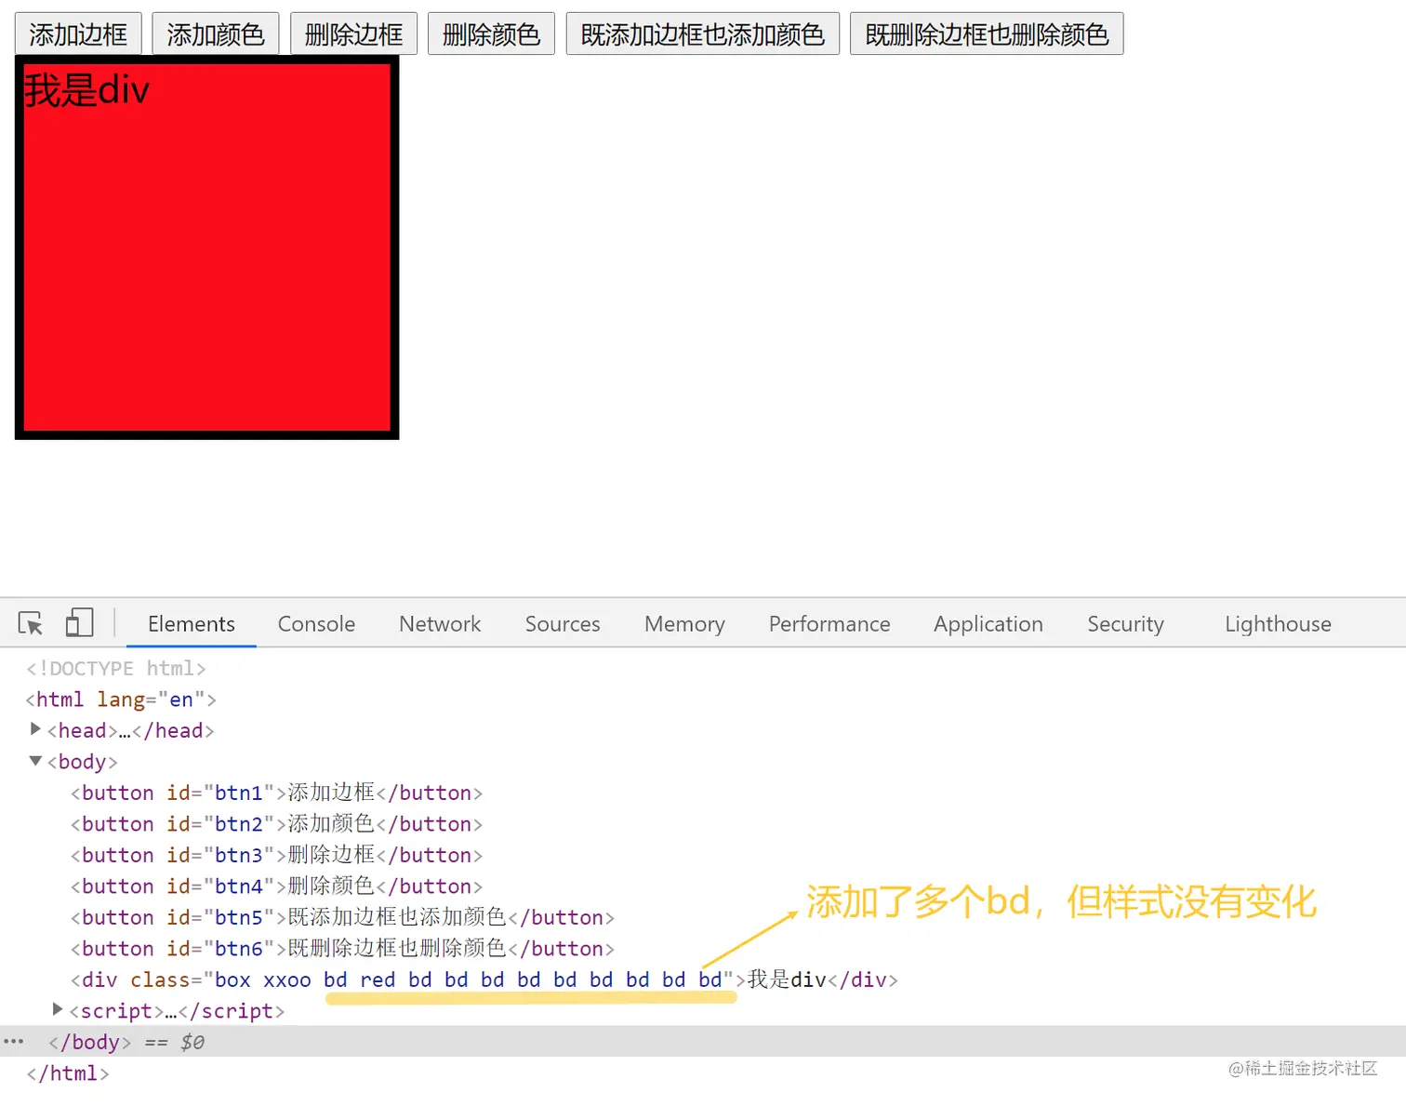
Task: Toggle the device emulation icon
Action: pyautogui.click(x=79, y=622)
